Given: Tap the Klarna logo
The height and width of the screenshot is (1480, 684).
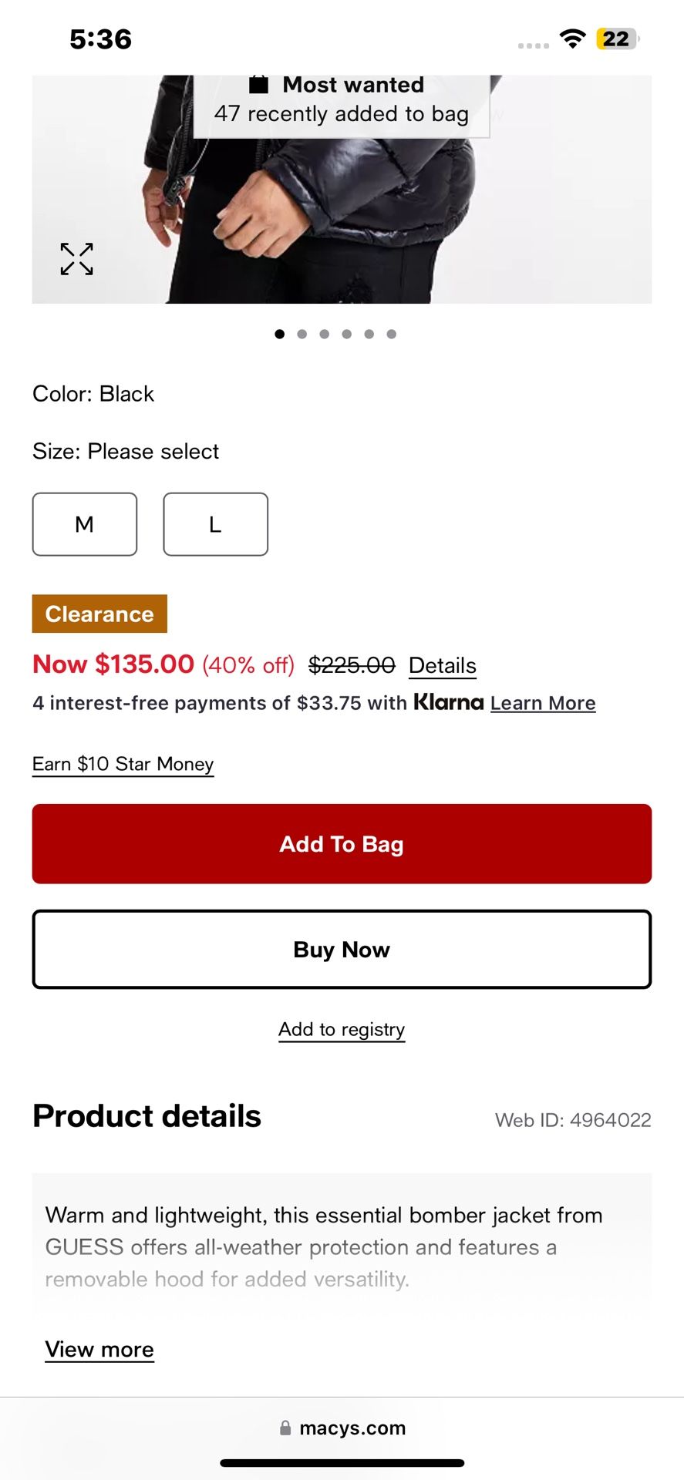Looking at the screenshot, I should [x=449, y=702].
